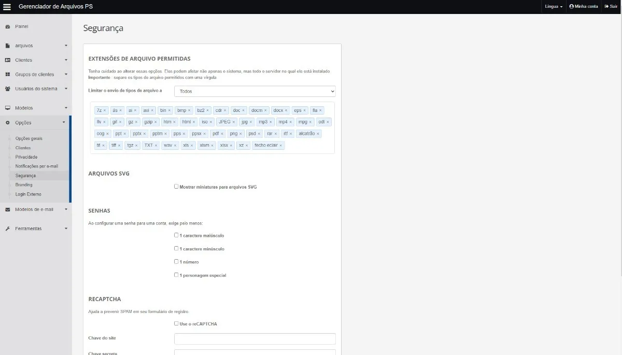The width and height of the screenshot is (622, 355).
Task: Click the Usuários do sistema people icon
Action: 8,89
